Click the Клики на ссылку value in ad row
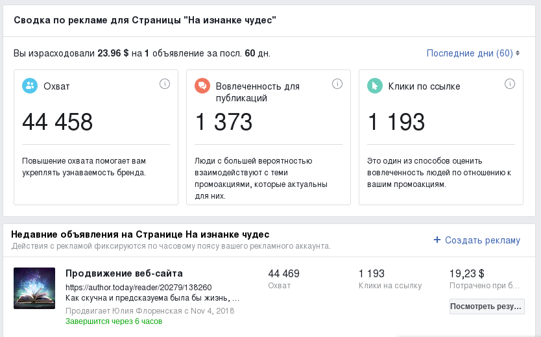This screenshot has width=541, height=337. pyautogui.click(x=372, y=273)
